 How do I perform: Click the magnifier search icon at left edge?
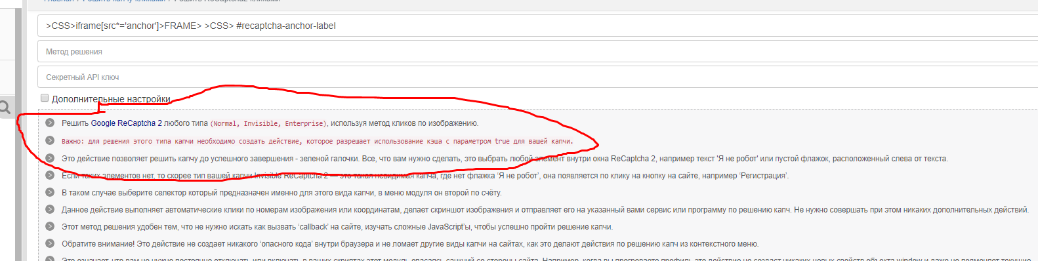[x=5, y=107]
